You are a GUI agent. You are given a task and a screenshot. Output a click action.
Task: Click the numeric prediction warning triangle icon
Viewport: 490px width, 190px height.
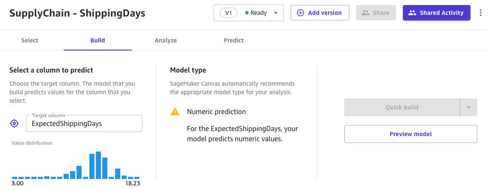pyautogui.click(x=175, y=112)
